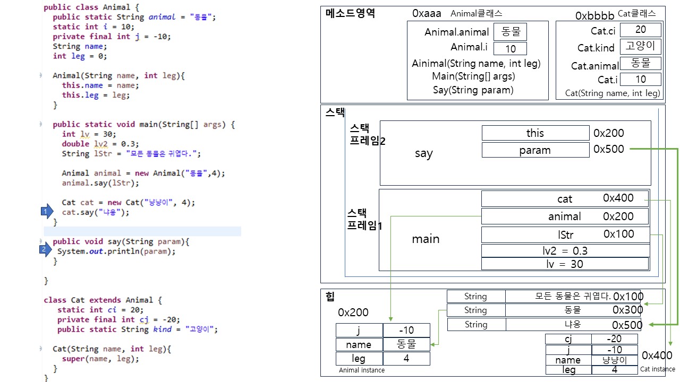Click the 'this.leg = leg;' statement
The width and height of the screenshot is (680, 382).
click(96, 95)
